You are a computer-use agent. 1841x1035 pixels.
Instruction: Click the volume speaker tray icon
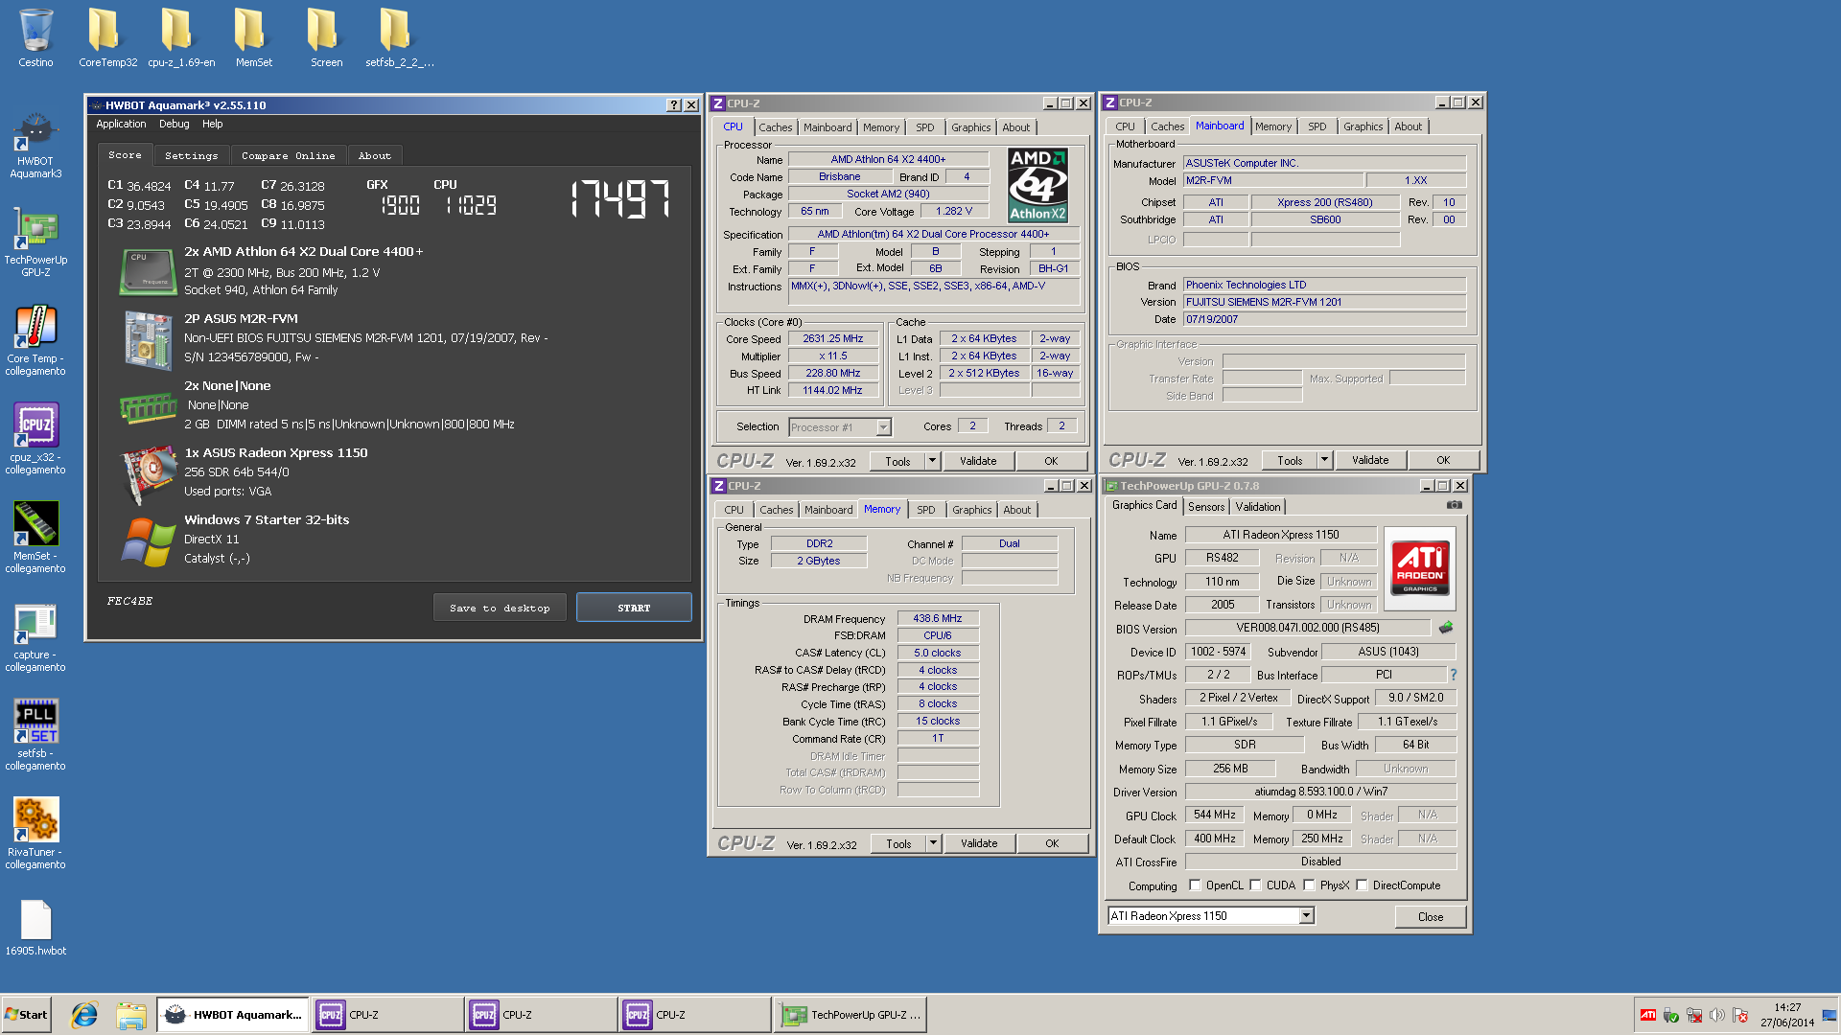point(1717,1015)
